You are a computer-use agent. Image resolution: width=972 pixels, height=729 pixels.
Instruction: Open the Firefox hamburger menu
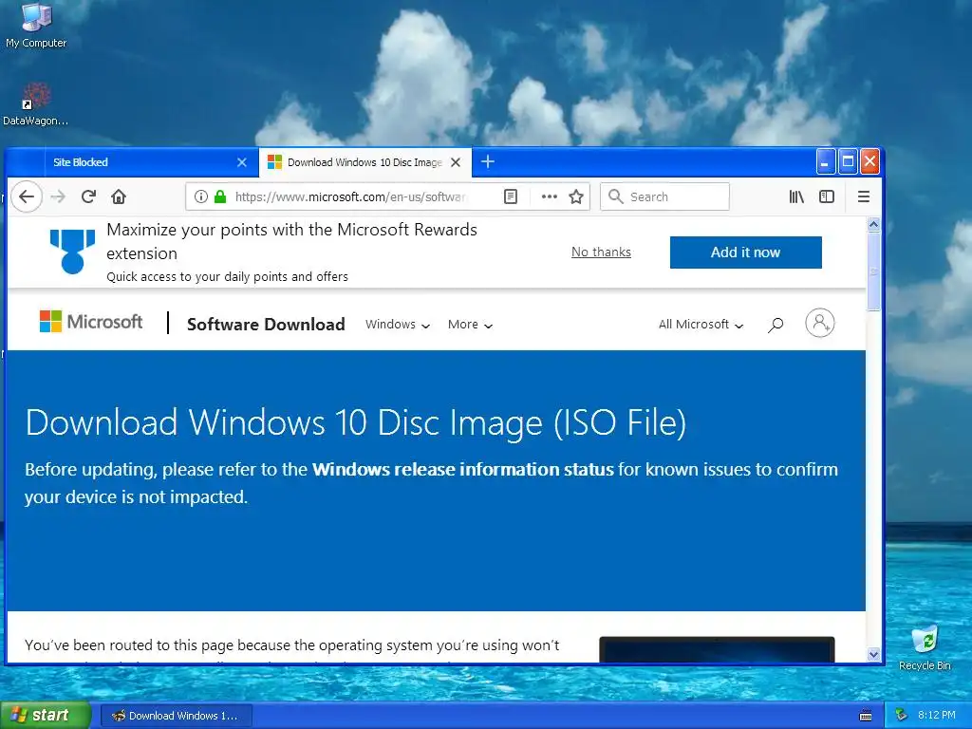point(864,197)
